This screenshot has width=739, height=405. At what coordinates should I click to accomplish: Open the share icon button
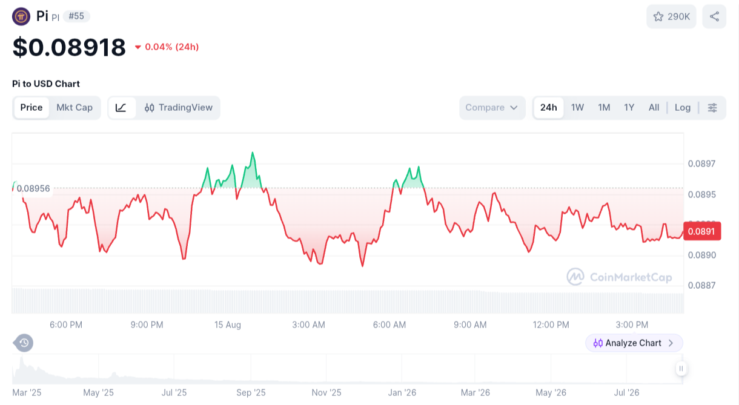tap(714, 16)
